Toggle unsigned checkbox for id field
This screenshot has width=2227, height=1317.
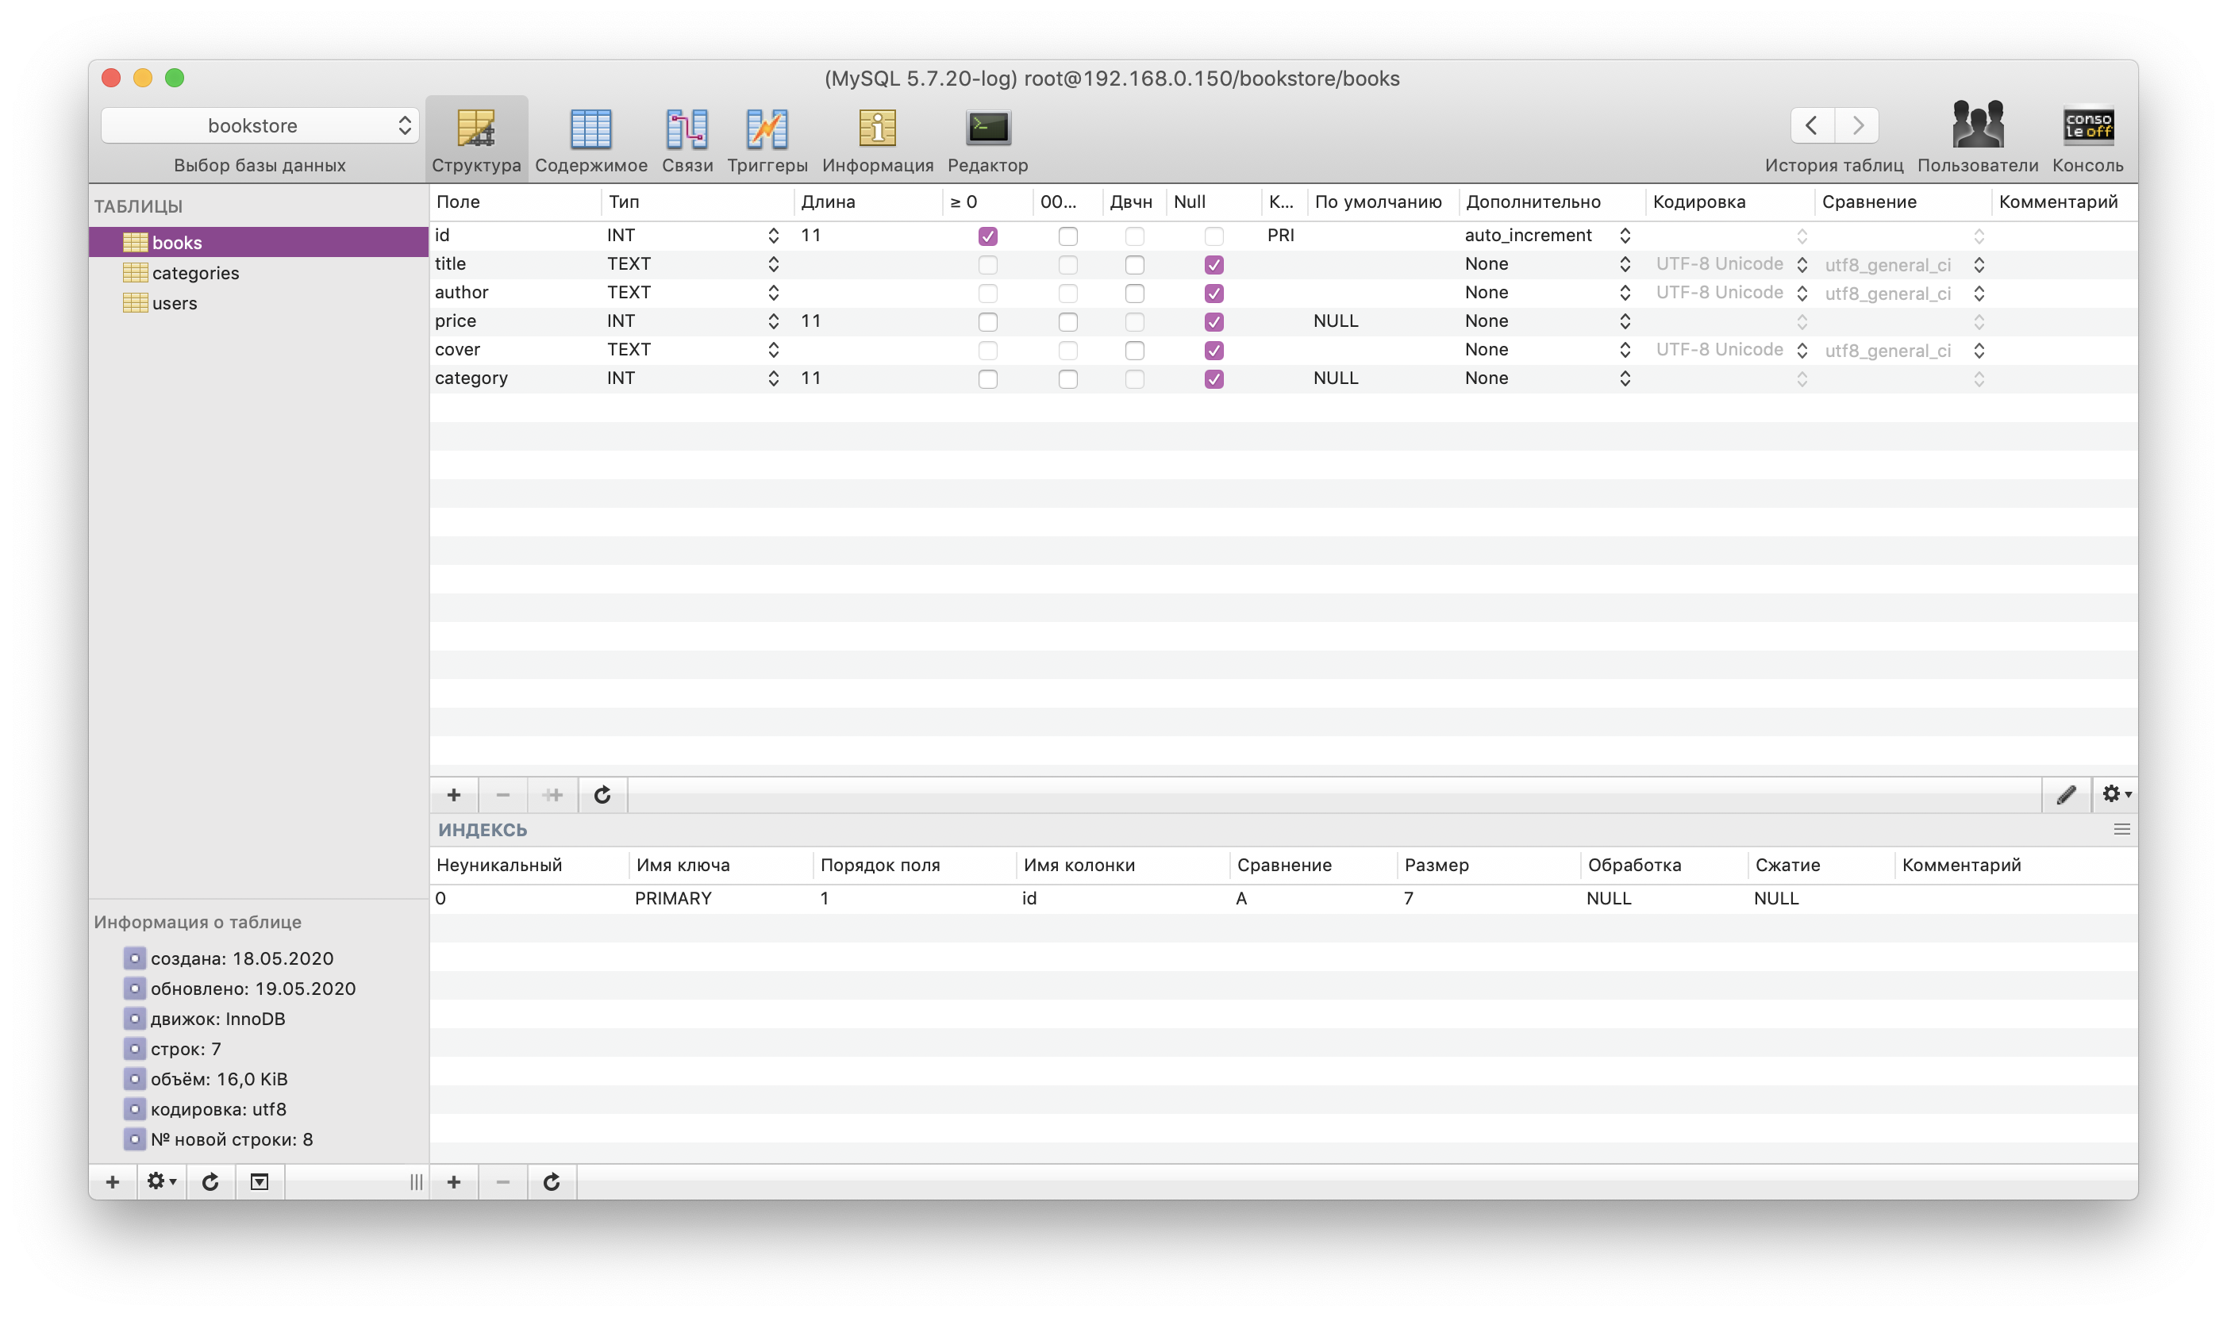pos(987,236)
